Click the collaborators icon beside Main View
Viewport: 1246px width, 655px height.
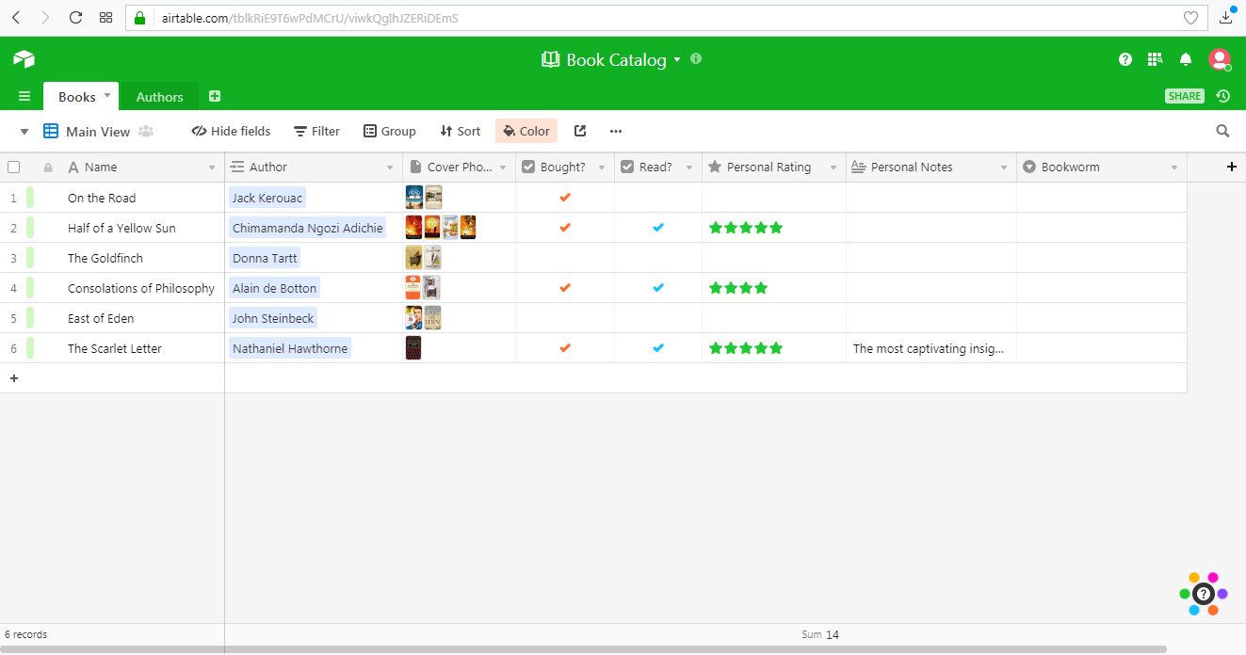[146, 132]
